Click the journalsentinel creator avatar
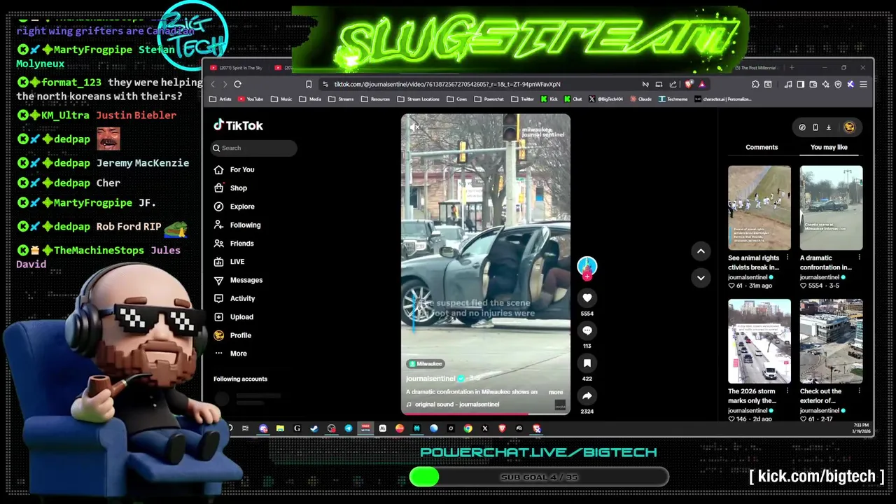Viewport: 896px width, 504px height. (x=587, y=267)
